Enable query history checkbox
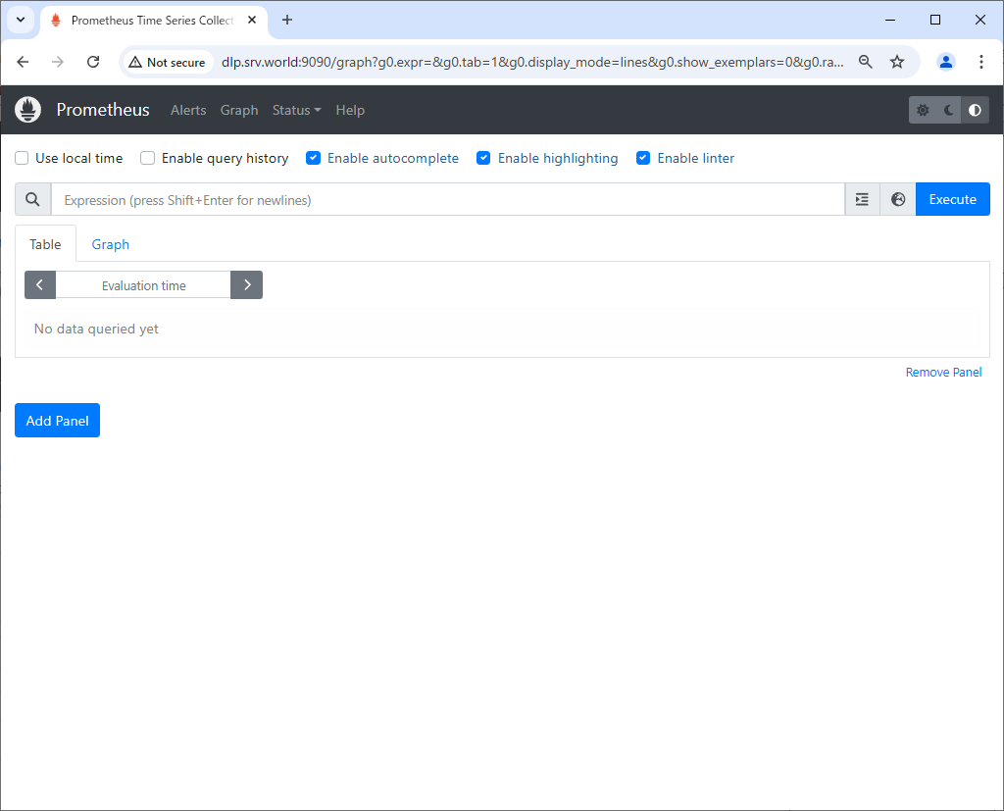This screenshot has height=811, width=1004. (148, 158)
